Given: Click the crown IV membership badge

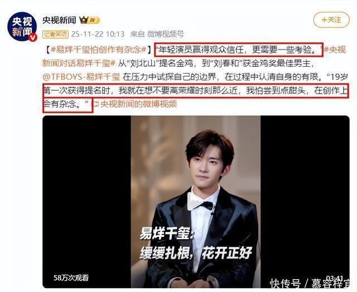Looking at the screenshot, I should tap(89, 20).
